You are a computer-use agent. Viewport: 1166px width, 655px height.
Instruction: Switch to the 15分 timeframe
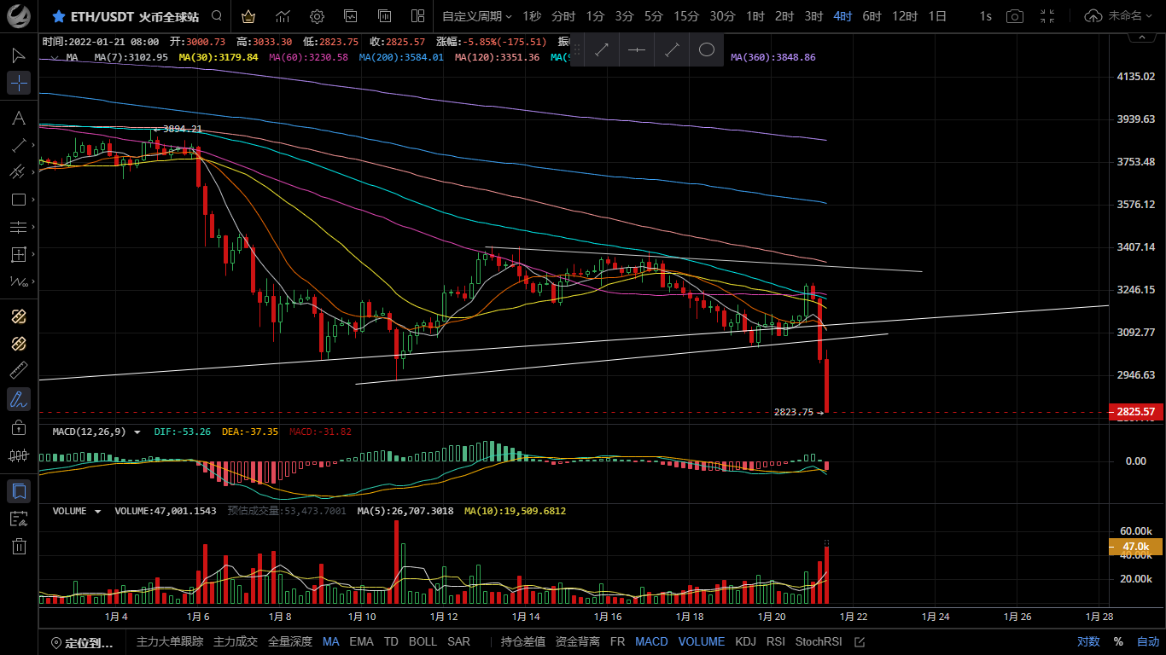coord(686,16)
